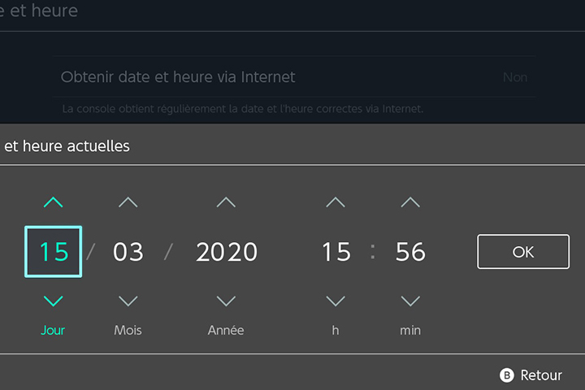The image size is (585, 390).
Task: Increase the day with the up arrow
Action: (53, 202)
